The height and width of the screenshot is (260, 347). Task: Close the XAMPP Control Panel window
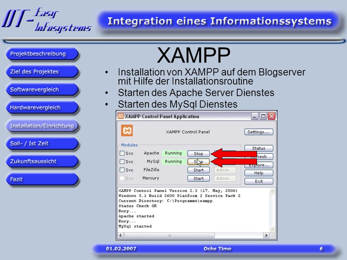(271, 116)
